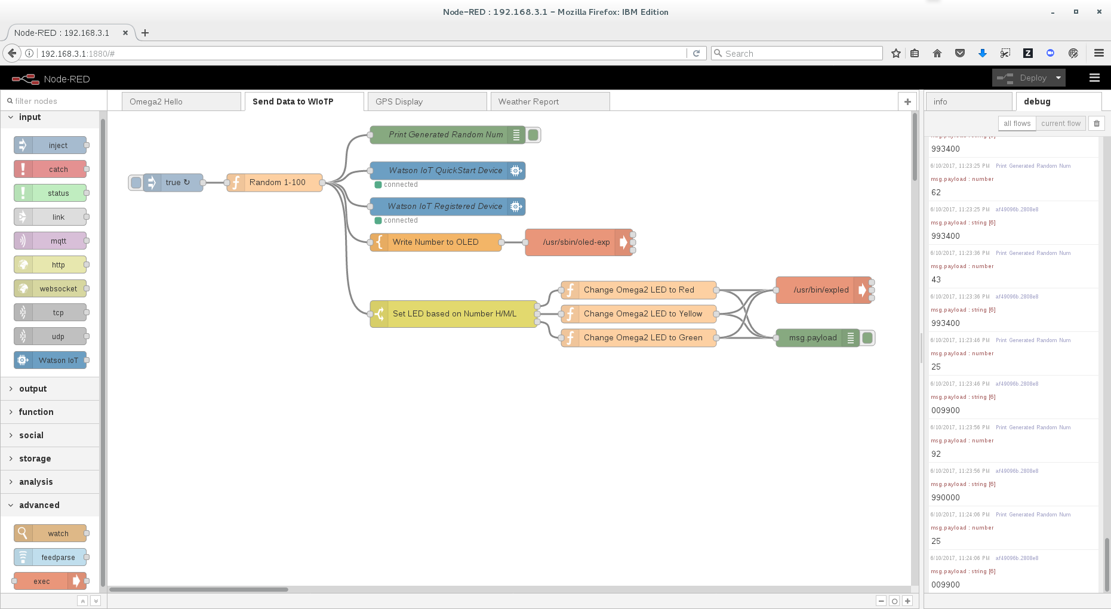
Task: Select Set LED based on Number switch node
Action: pyautogui.click(x=454, y=314)
